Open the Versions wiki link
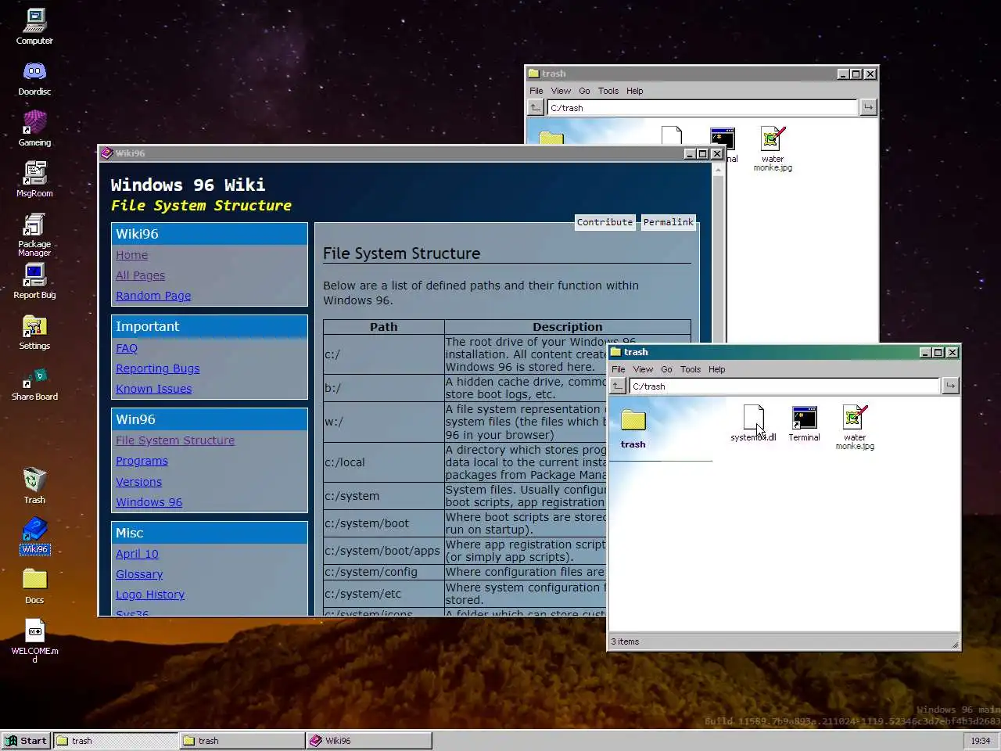 [x=138, y=482]
